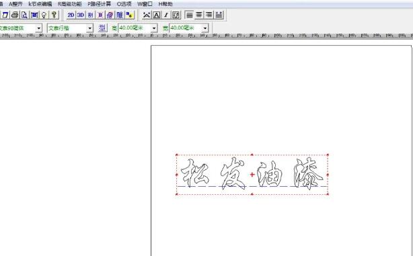Select the node editing icon with points
413x256 pixels.
(x=147, y=15)
